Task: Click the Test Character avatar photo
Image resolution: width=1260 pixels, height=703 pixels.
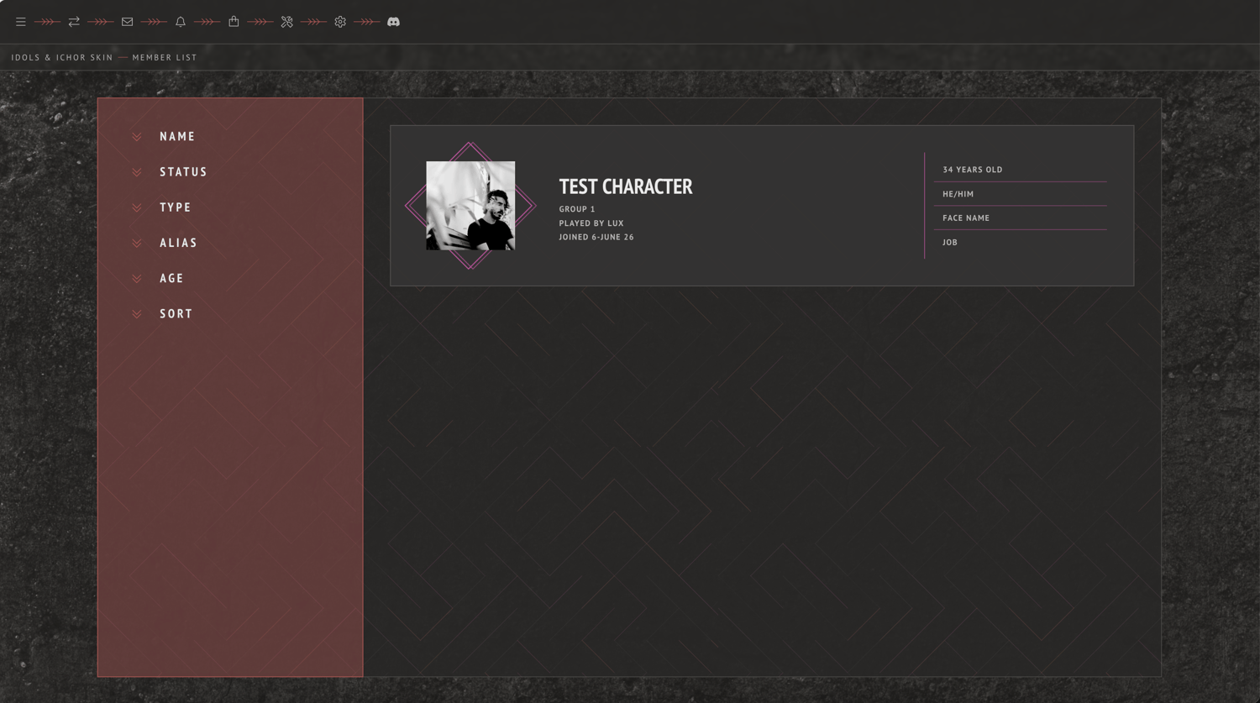Action: (470, 206)
